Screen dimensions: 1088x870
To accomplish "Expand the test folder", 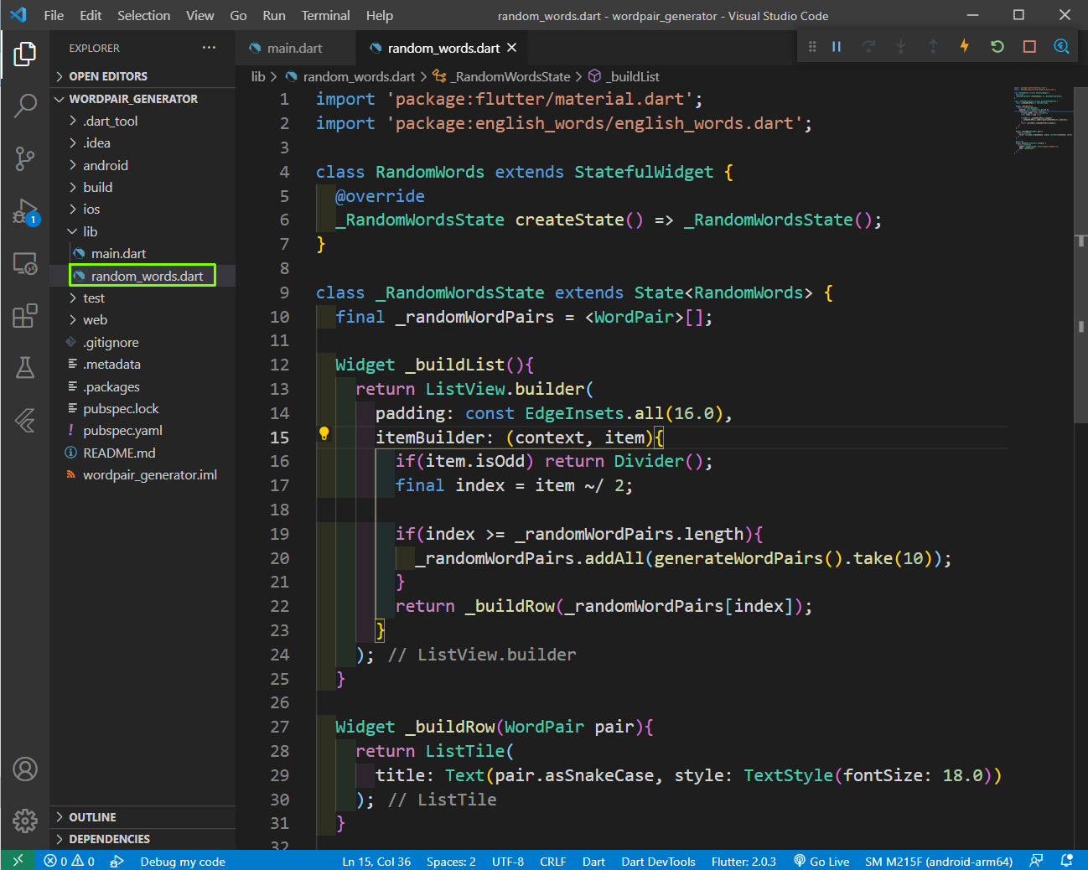I will pyautogui.click(x=142, y=298).
